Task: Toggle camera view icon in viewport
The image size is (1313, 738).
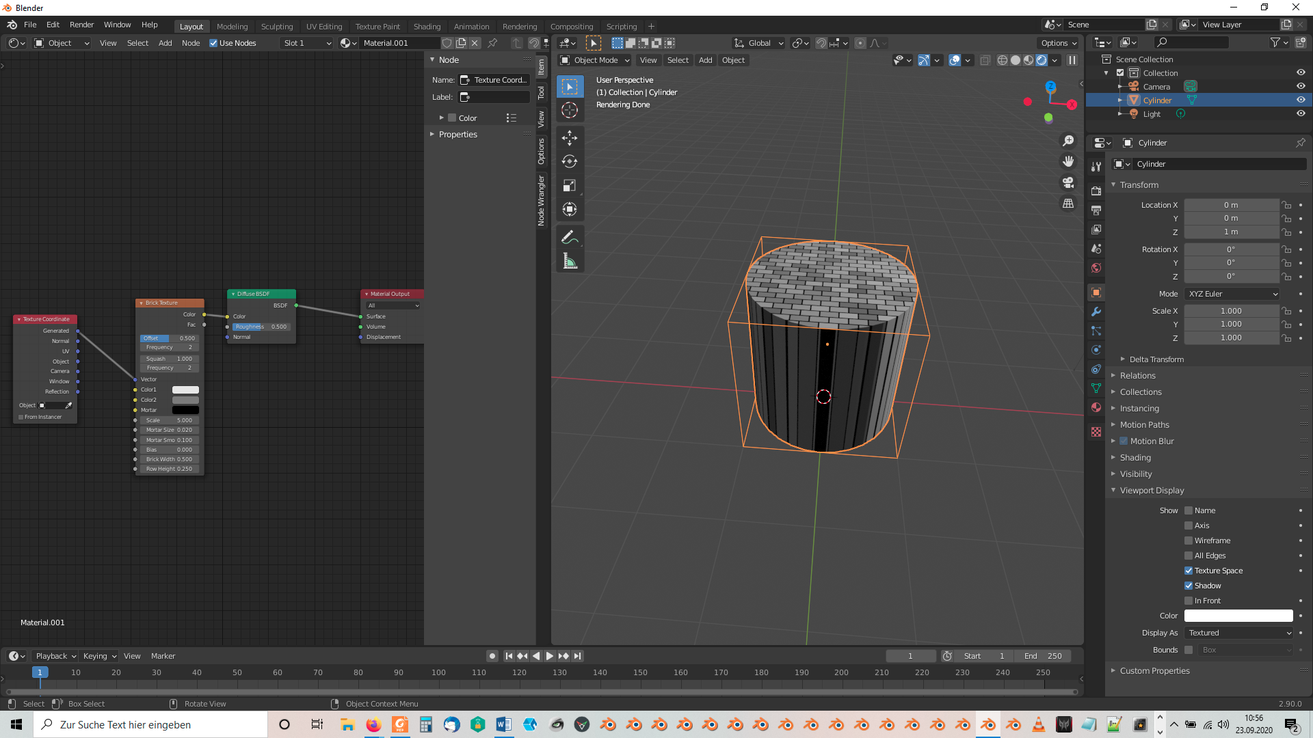Action: click(1067, 182)
